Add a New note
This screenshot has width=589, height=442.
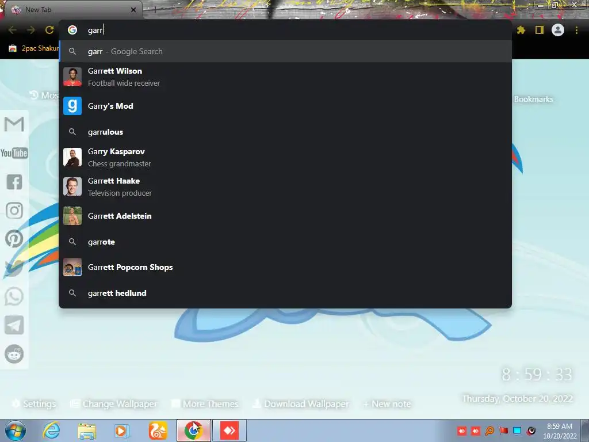387,403
